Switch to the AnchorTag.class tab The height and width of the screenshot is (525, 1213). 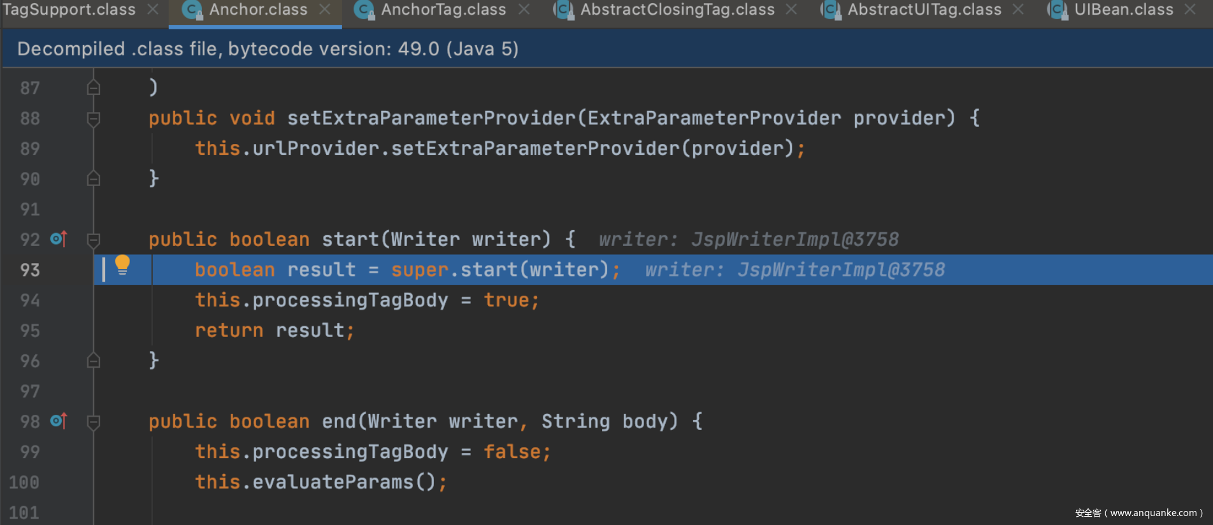point(443,10)
